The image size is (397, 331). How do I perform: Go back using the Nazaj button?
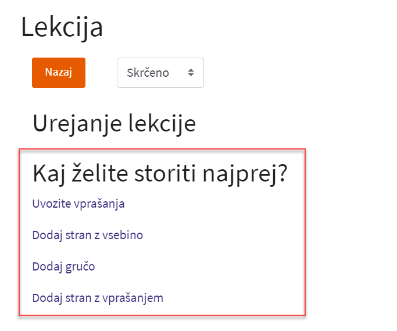[x=58, y=73]
